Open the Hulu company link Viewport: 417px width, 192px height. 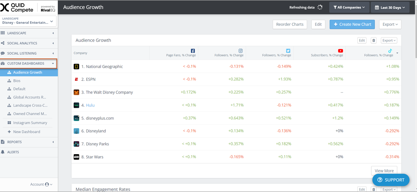pyautogui.click(x=90, y=105)
